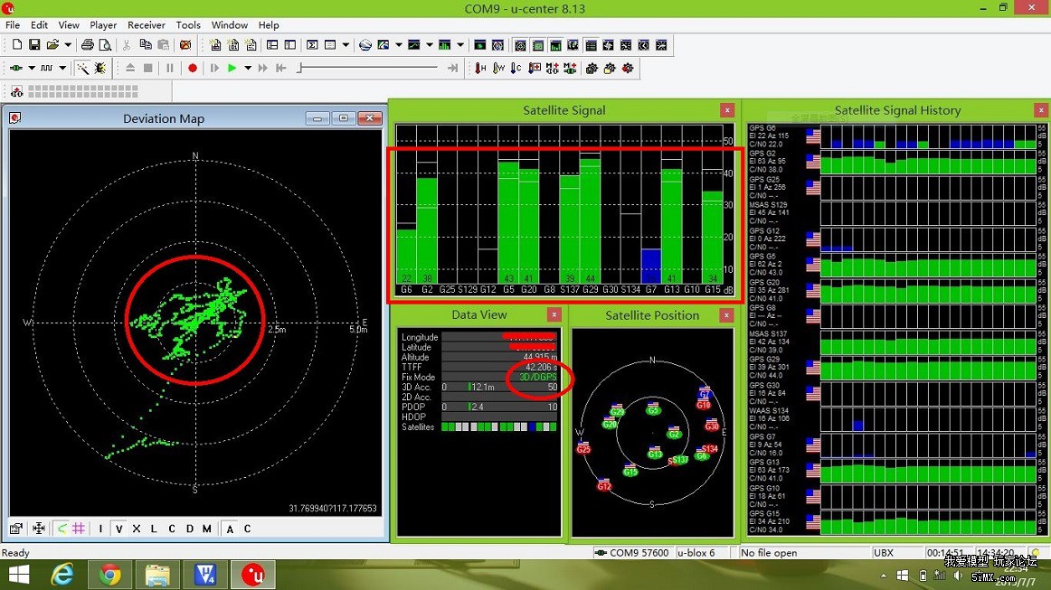Click the COM9 57600 status bar entry
Image resolution: width=1051 pixels, height=590 pixels.
[632, 552]
